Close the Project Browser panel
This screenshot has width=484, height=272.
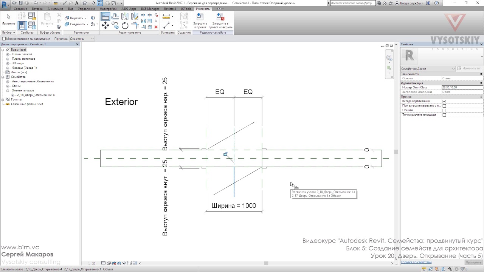pyautogui.click(x=78, y=44)
